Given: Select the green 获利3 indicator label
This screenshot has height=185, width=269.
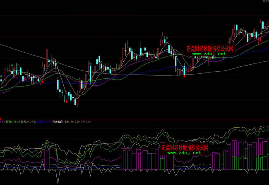Looking at the screenshot, I should pos(12,122).
